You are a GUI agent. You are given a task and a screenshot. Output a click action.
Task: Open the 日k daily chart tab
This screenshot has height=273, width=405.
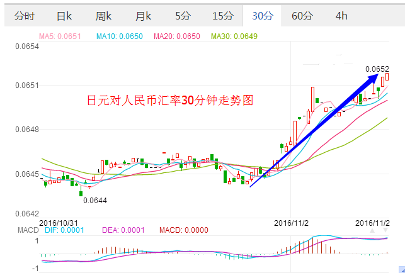pyautogui.click(x=65, y=16)
